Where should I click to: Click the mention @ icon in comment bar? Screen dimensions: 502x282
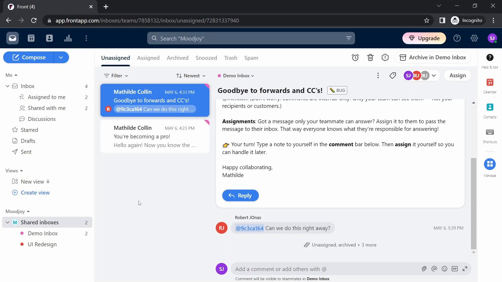pos(434,269)
